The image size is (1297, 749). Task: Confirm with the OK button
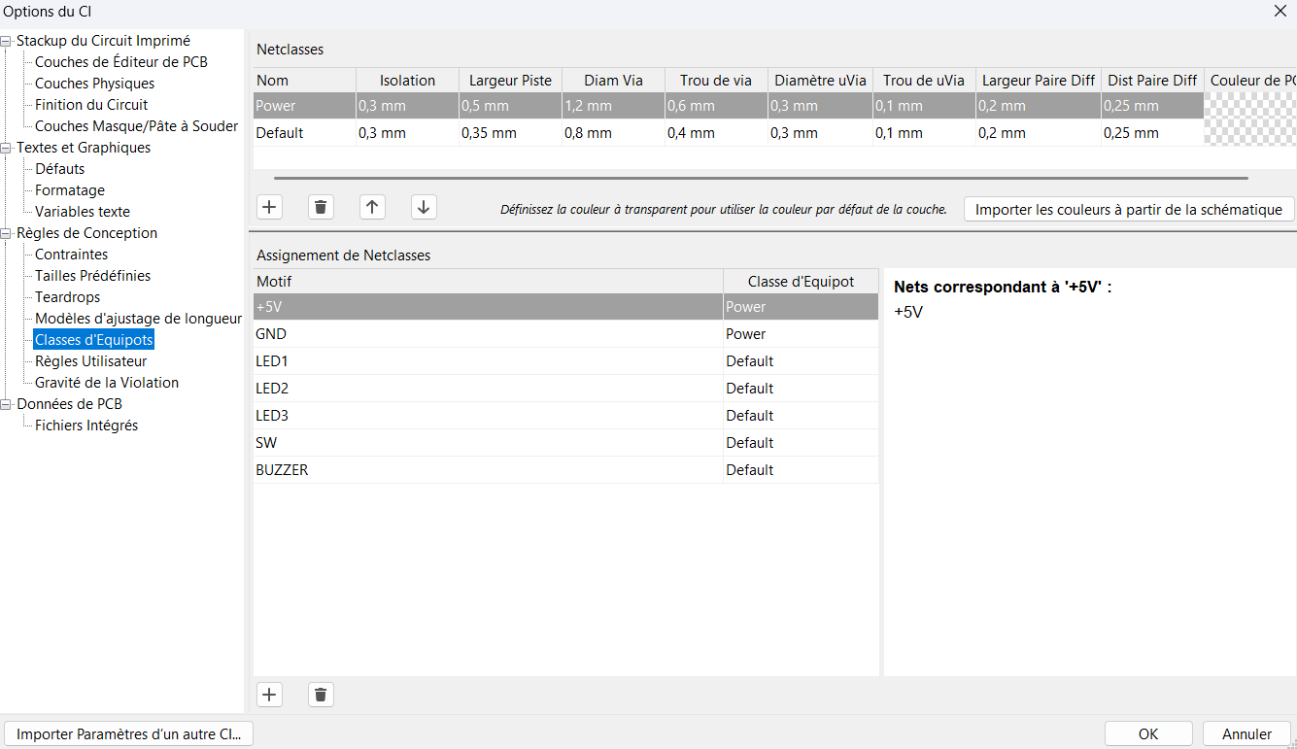click(x=1148, y=733)
